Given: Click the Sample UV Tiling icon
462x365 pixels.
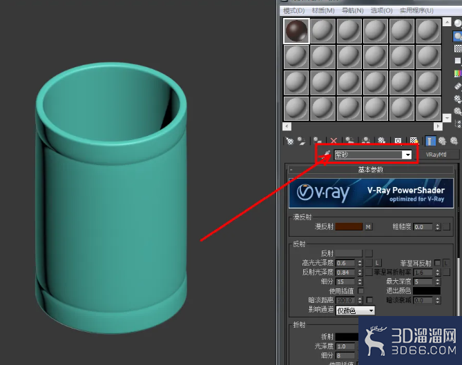Looking at the screenshot, I should coord(458,61).
